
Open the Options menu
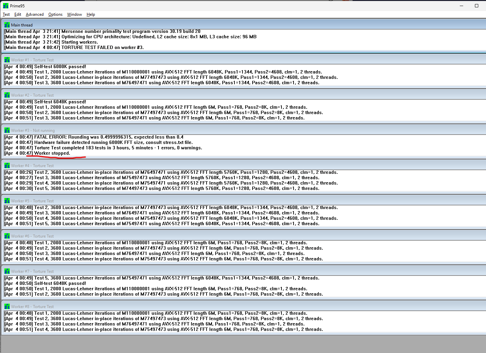click(55, 14)
